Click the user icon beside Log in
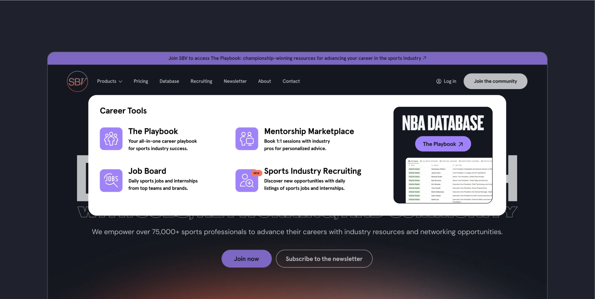Viewport: 595px width, 299px height. point(439,81)
